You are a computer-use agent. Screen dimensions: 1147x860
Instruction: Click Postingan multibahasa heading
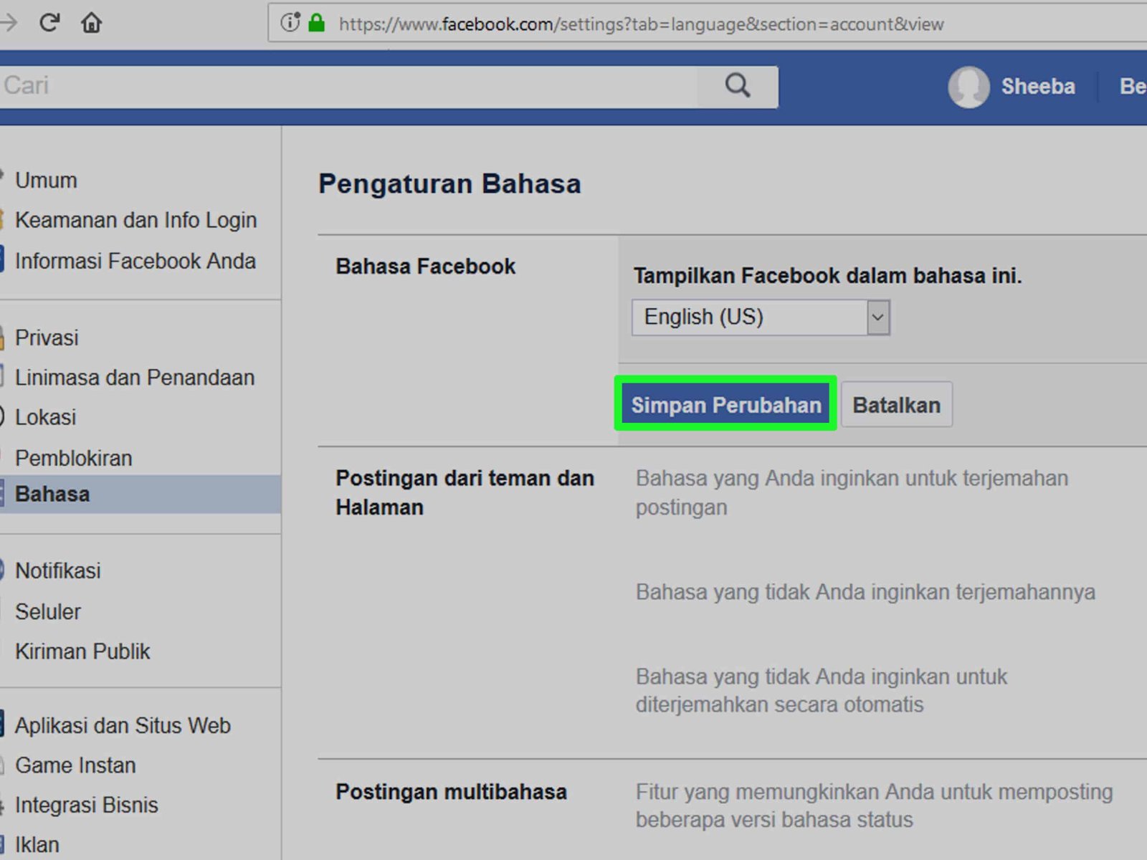point(451,792)
